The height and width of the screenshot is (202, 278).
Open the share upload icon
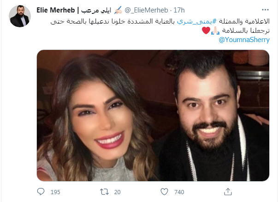point(228,192)
